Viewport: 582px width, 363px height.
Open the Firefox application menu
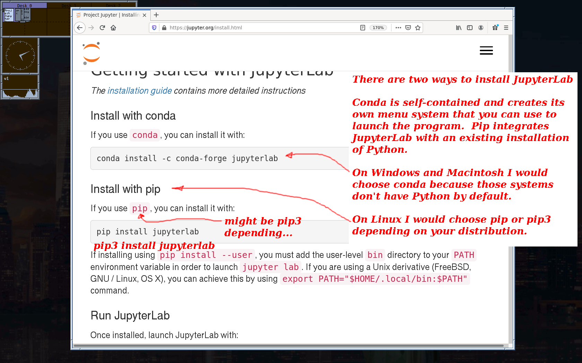(x=506, y=28)
